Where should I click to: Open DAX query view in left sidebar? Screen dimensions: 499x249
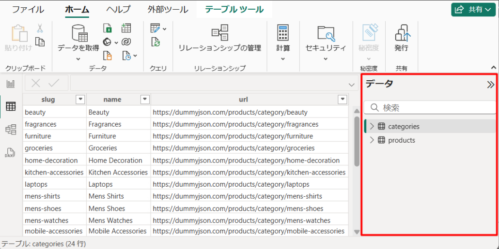(x=10, y=152)
